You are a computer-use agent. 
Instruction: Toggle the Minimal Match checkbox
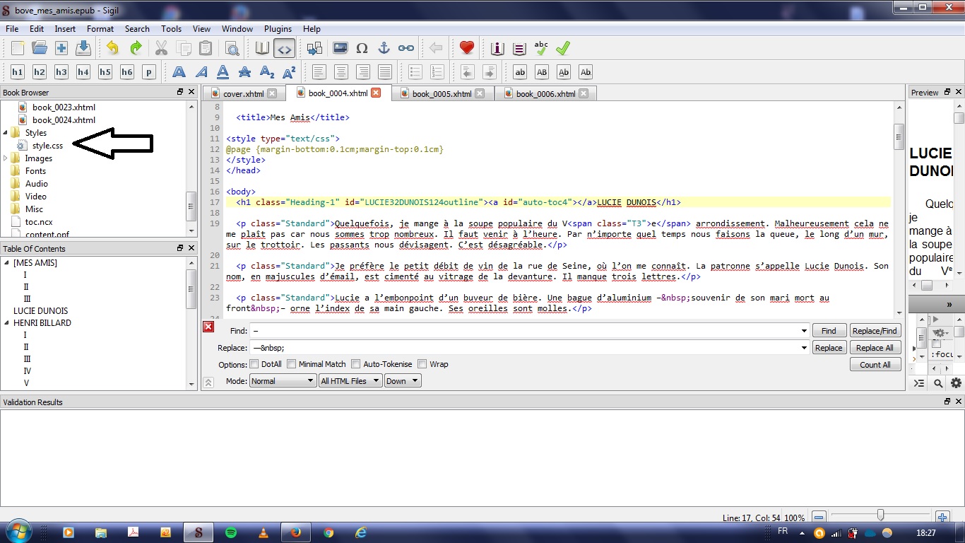[x=291, y=364]
